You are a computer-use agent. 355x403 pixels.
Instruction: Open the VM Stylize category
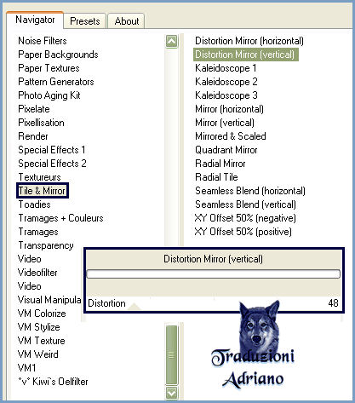[39, 327]
